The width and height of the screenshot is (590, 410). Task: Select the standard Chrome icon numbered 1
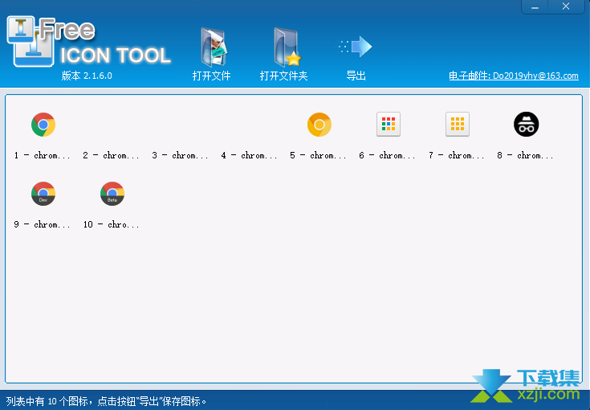coord(43,125)
